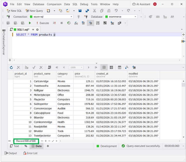Image resolution: width=186 pixels, height=162 pixels.
Task: Switch to the Text view tab
Action: [x=15, y=146]
